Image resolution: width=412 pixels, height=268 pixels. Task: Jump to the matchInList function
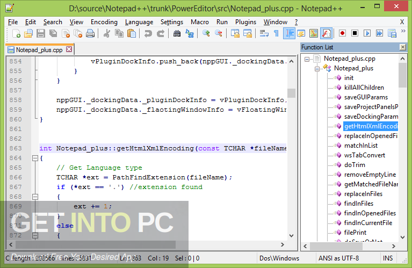point(361,146)
